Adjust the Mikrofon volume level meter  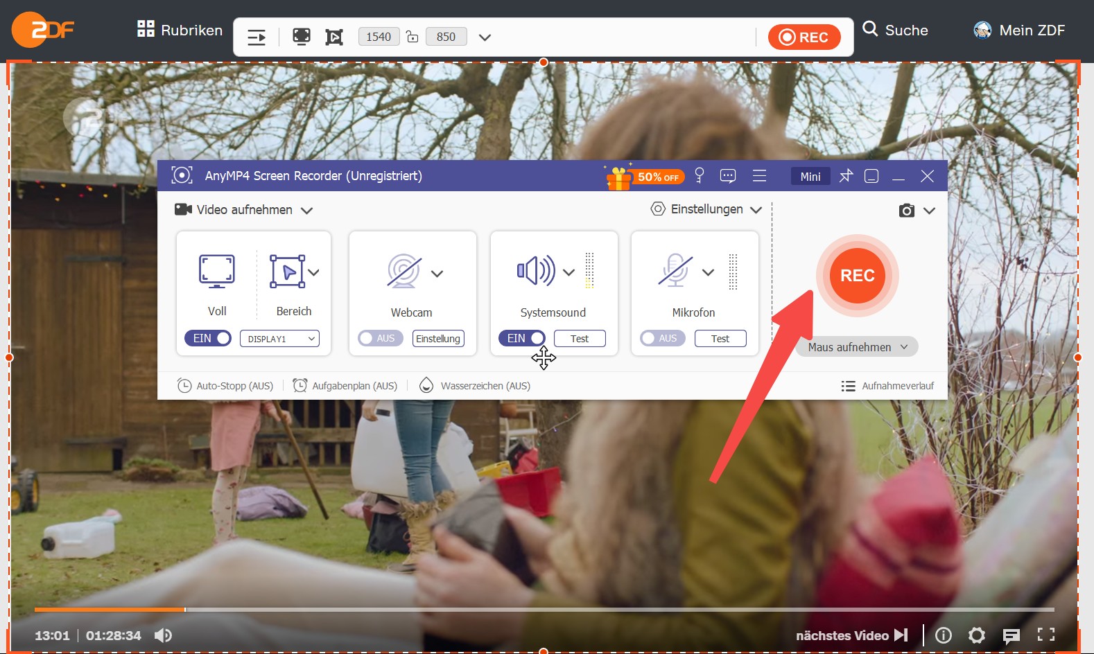pos(733,271)
